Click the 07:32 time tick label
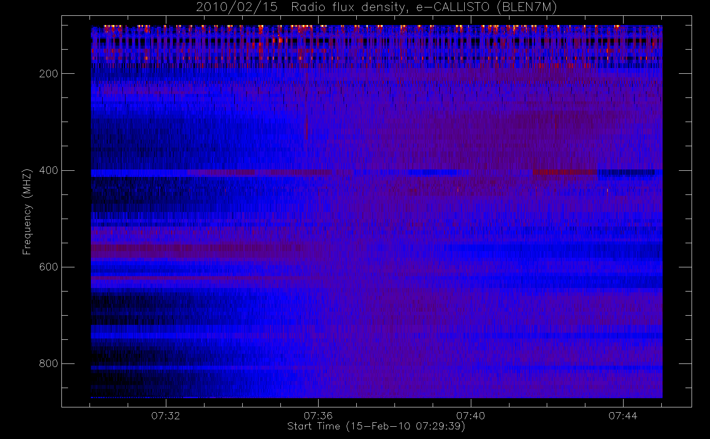This screenshot has width=710, height=439. [166, 416]
